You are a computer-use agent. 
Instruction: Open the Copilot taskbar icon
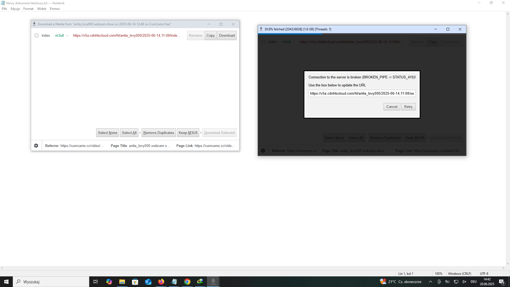[109, 282]
